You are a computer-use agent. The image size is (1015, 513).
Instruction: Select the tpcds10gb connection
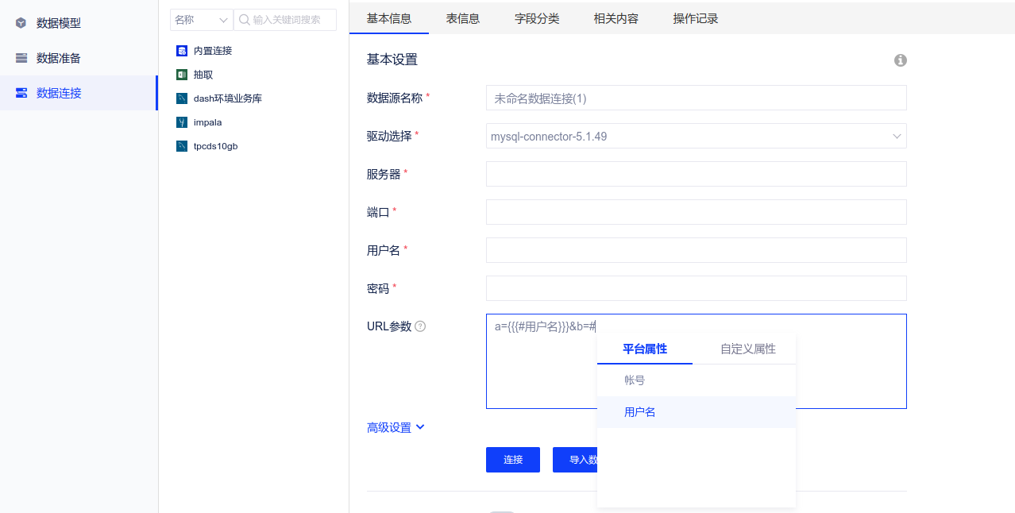pos(215,146)
